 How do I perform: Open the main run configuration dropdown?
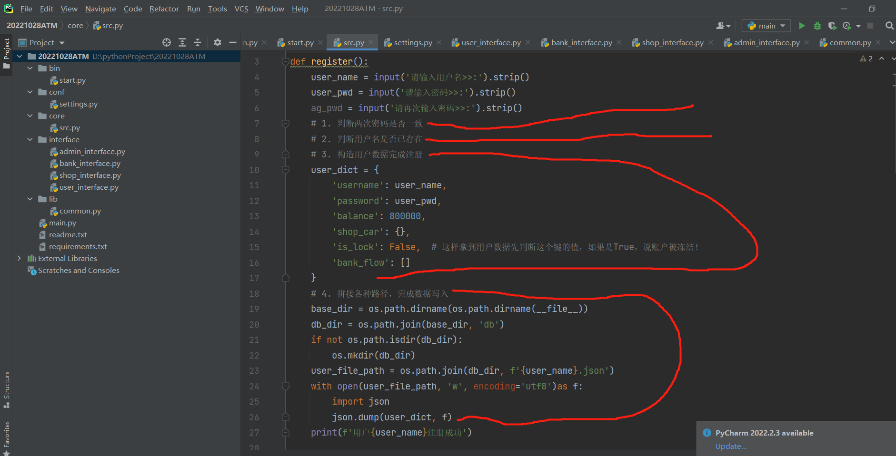[x=766, y=26]
